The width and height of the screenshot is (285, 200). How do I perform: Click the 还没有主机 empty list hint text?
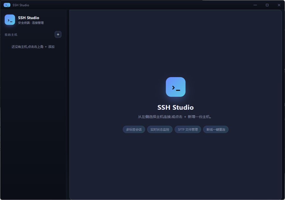pos(33,47)
